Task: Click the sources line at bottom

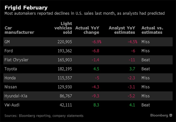Action: click(x=44, y=116)
